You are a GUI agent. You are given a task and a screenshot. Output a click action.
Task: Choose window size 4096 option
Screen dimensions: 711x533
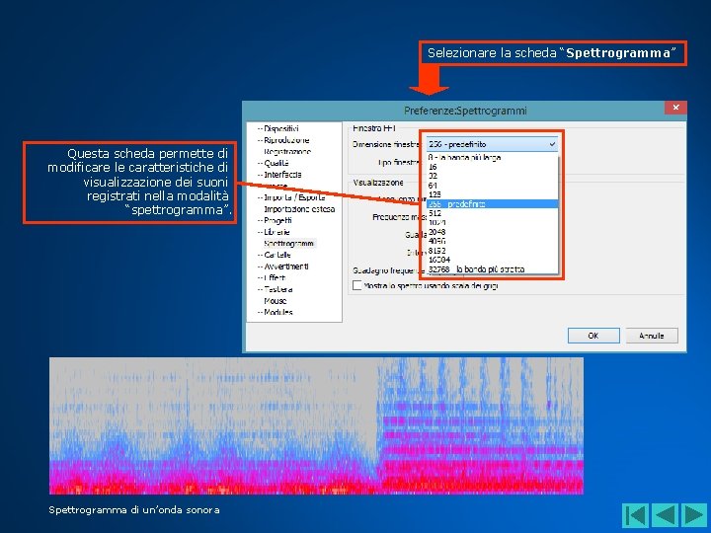492,241
